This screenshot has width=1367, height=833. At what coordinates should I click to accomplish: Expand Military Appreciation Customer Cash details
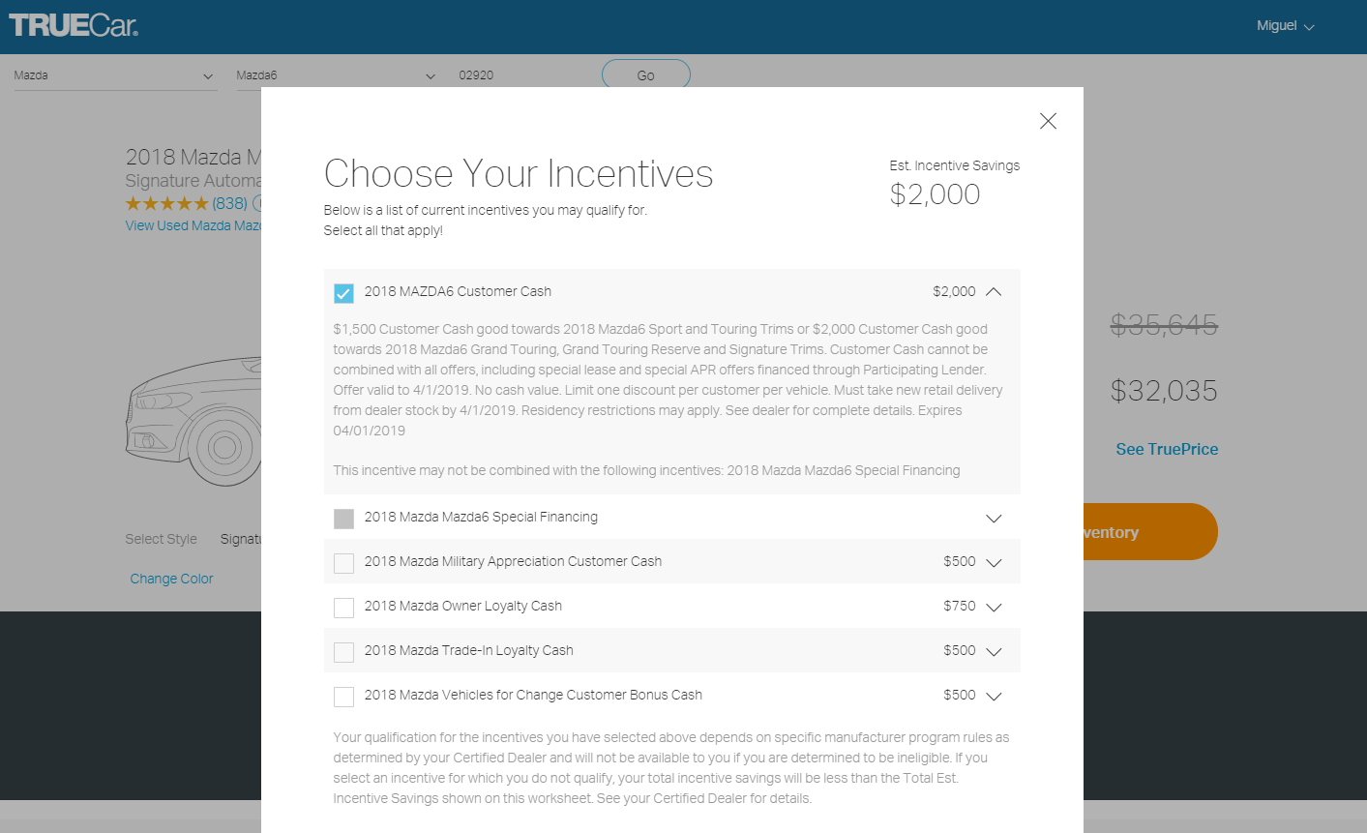pyautogui.click(x=994, y=562)
